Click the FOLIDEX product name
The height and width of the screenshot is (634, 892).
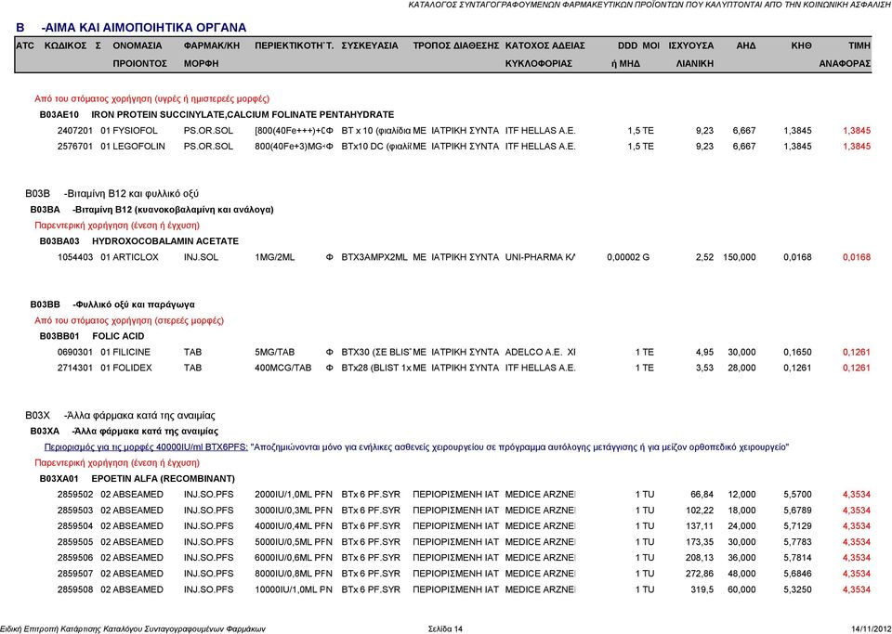[x=133, y=369]
